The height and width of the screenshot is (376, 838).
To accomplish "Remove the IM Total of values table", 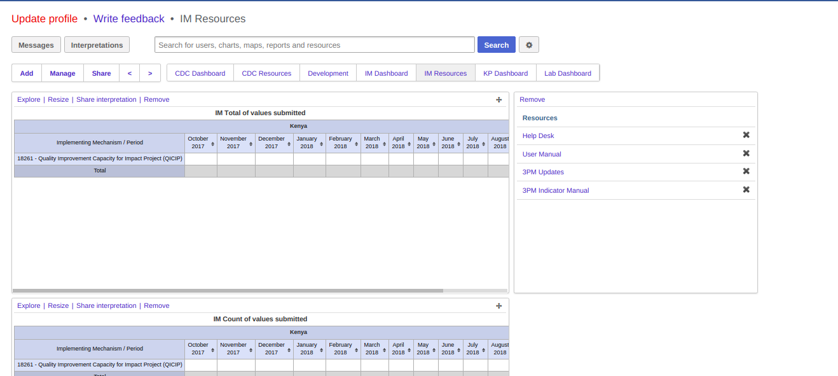I will [x=156, y=99].
